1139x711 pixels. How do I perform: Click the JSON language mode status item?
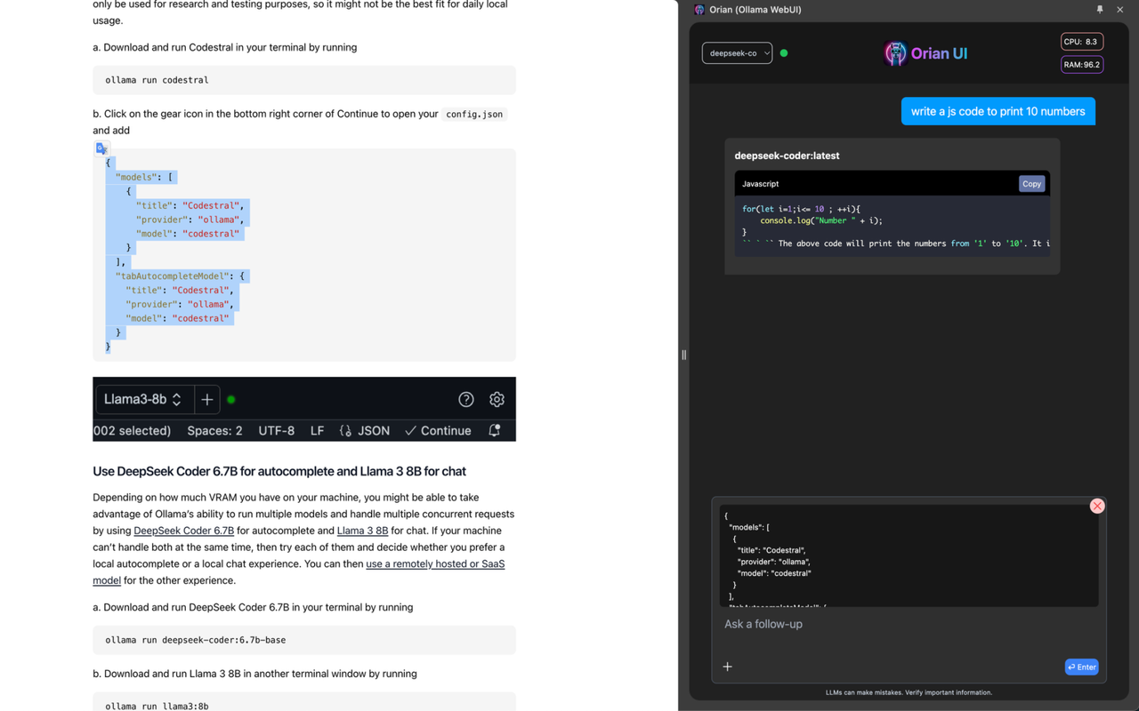coord(365,431)
